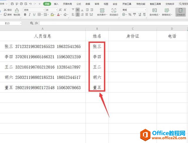This screenshot has width=188, height=143.
Task: Click the red font color A icon
Action: (x=58, y=15)
